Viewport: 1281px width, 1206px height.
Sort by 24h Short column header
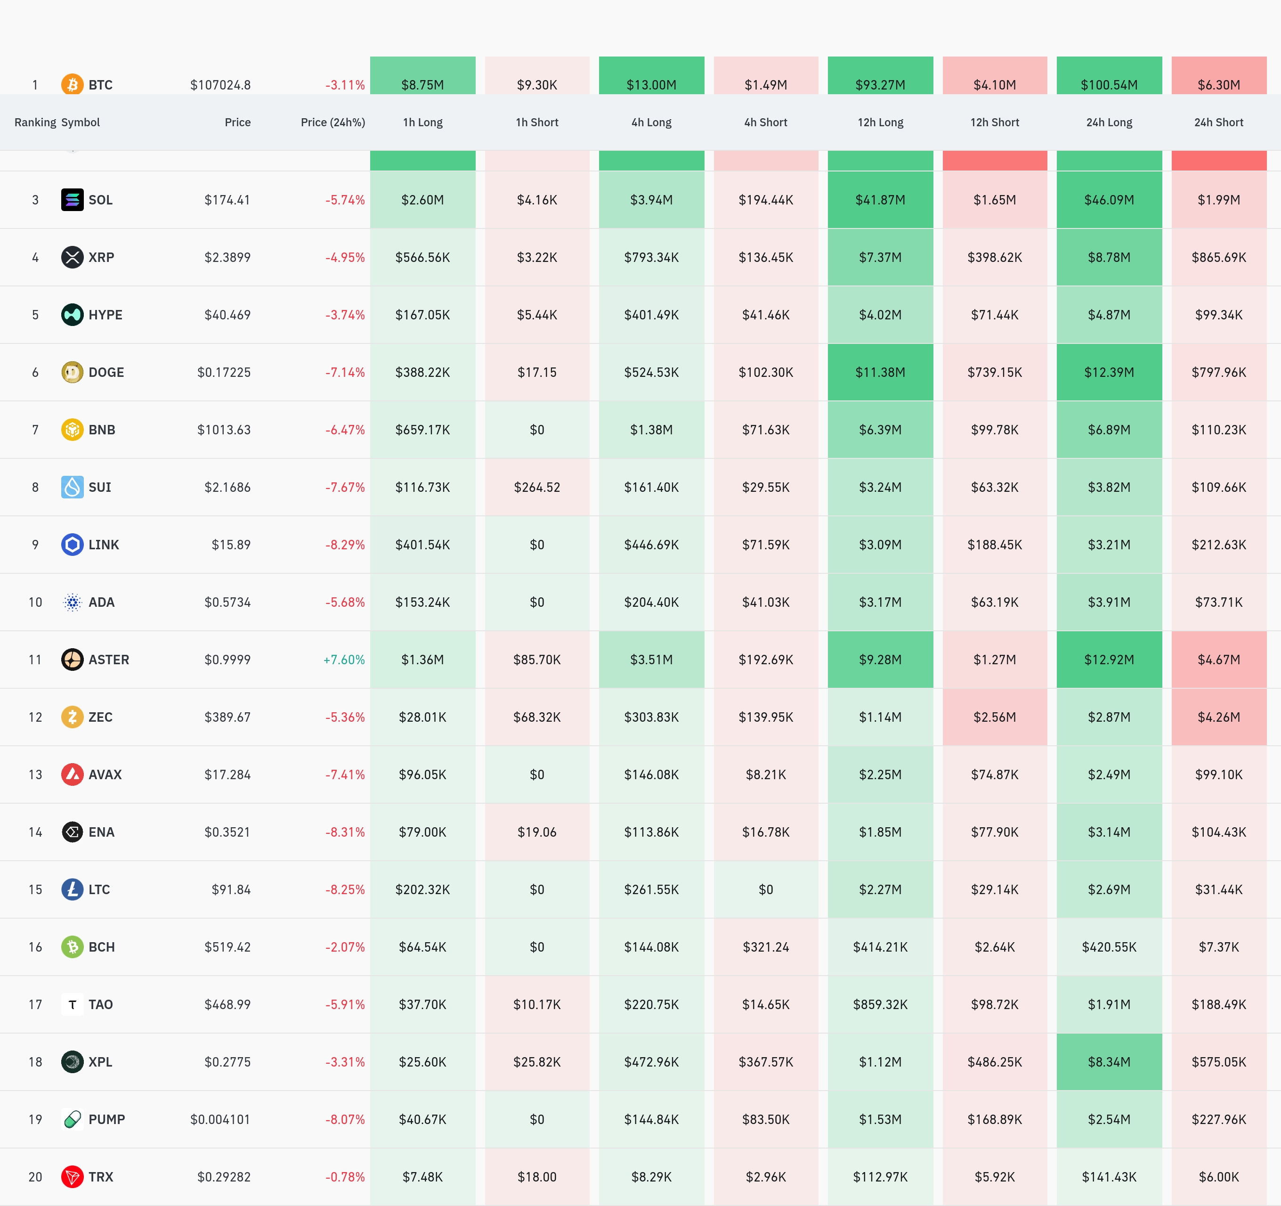click(1218, 122)
